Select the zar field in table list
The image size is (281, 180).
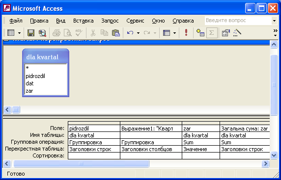(46, 91)
